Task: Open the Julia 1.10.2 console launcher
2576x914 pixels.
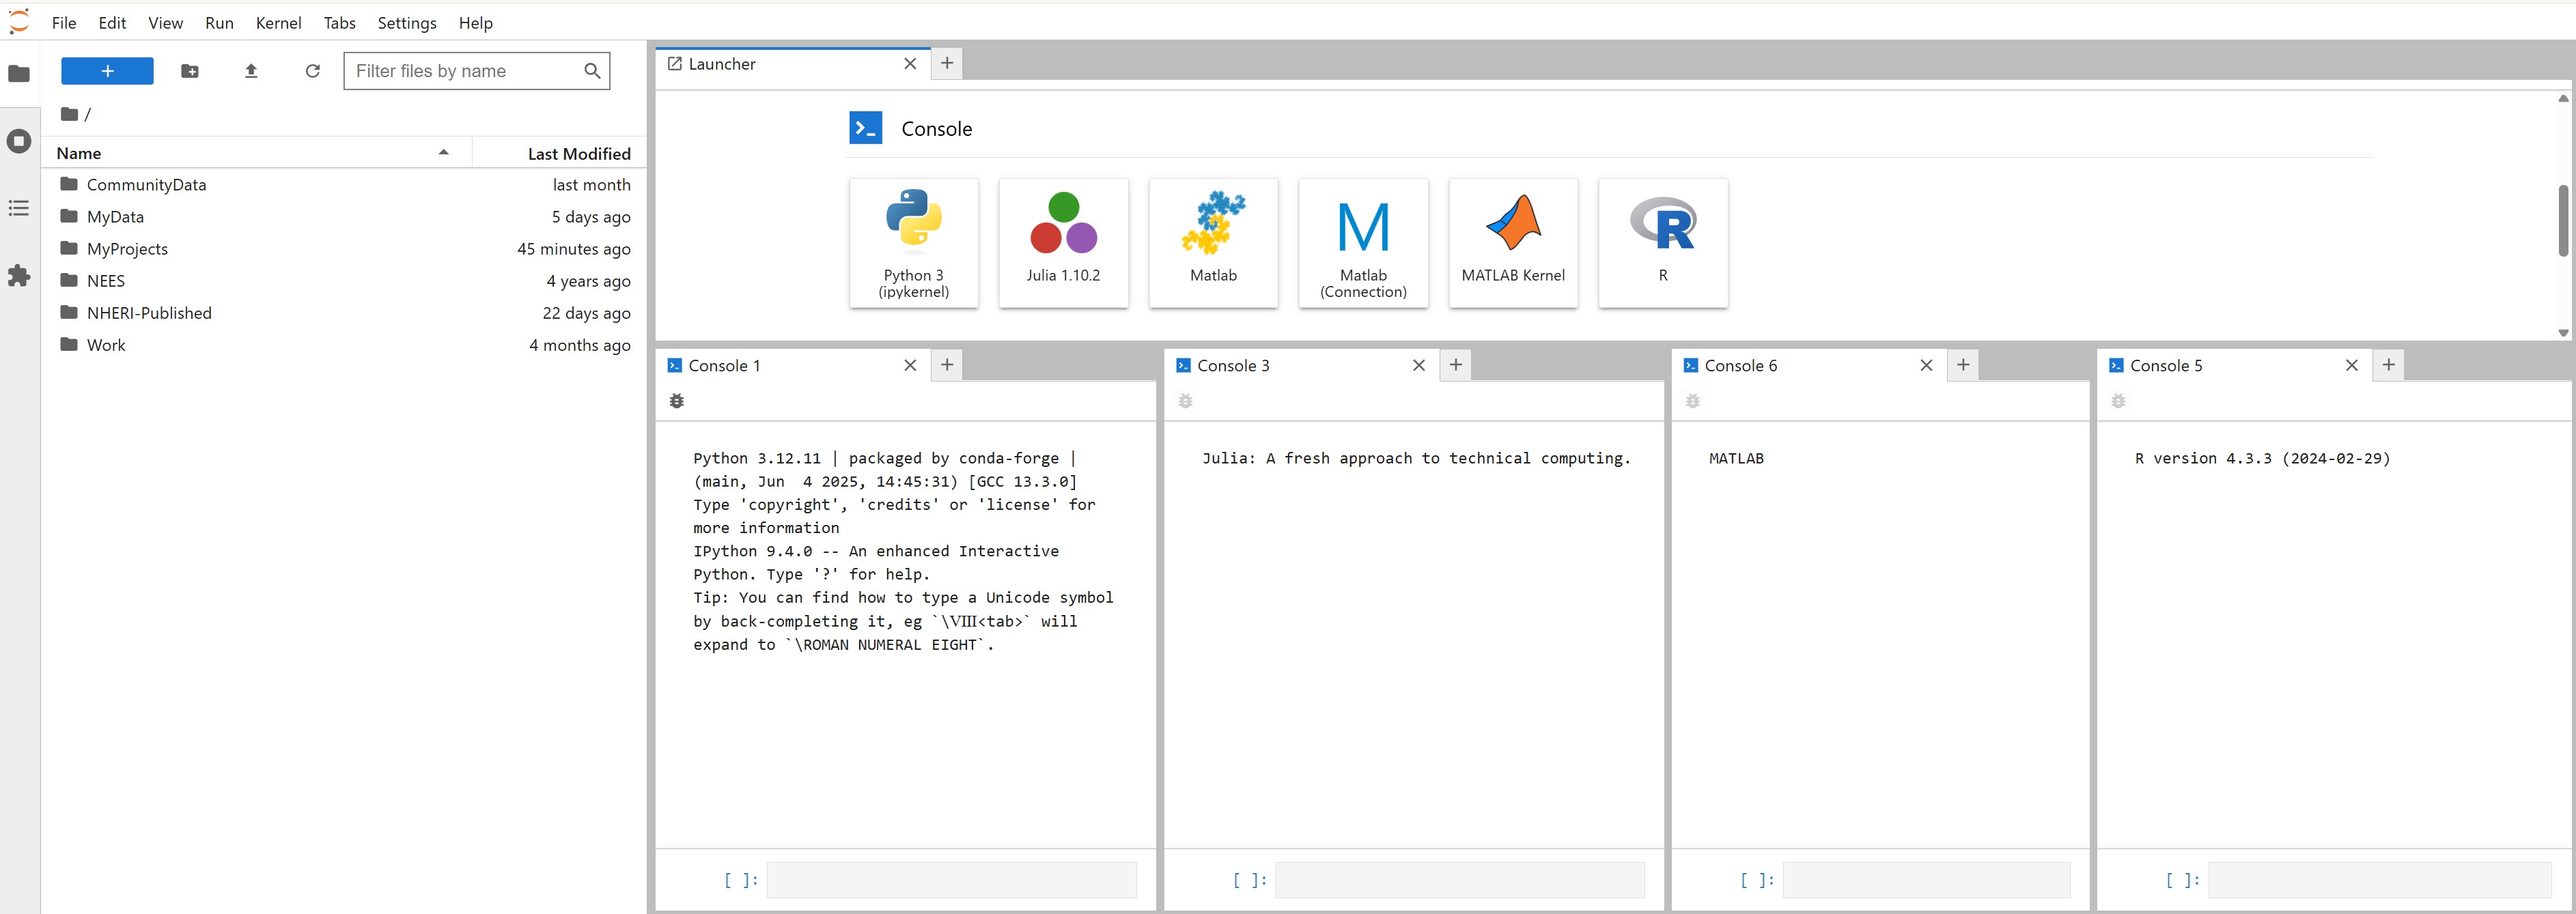Action: pyautogui.click(x=1063, y=242)
